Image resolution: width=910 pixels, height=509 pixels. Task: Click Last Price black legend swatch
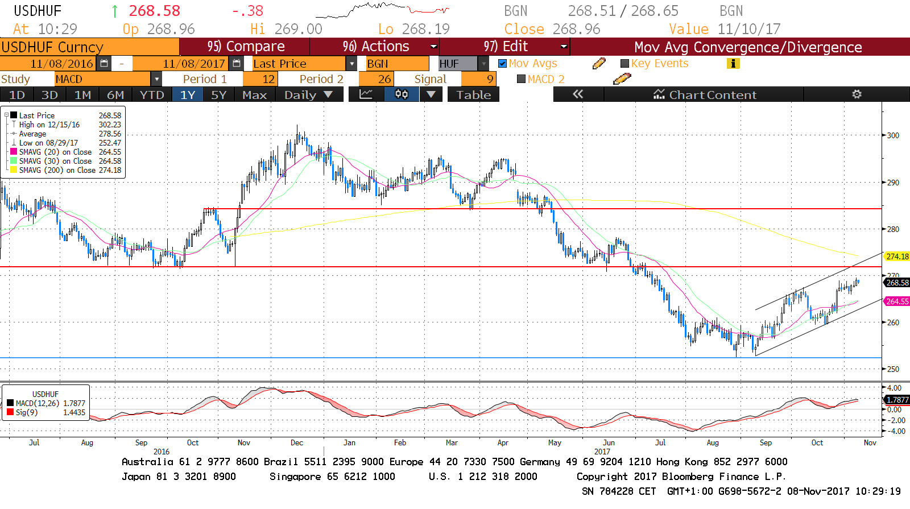coord(14,115)
